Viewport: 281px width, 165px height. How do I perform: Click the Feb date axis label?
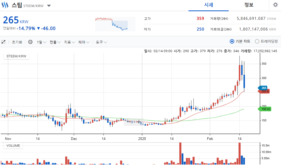coord(210,139)
